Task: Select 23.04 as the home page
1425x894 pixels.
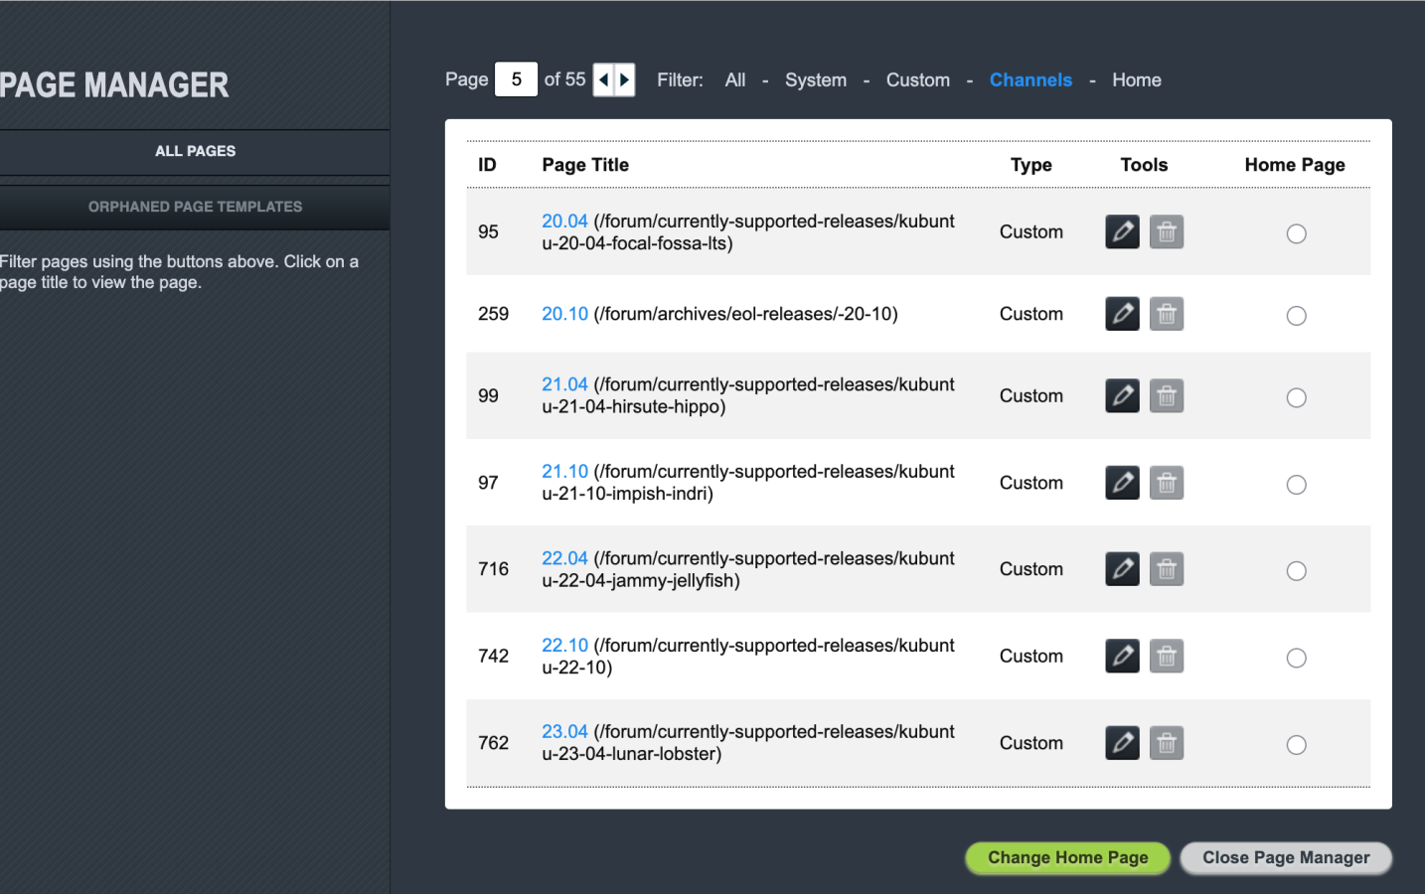Action: coord(1296,745)
